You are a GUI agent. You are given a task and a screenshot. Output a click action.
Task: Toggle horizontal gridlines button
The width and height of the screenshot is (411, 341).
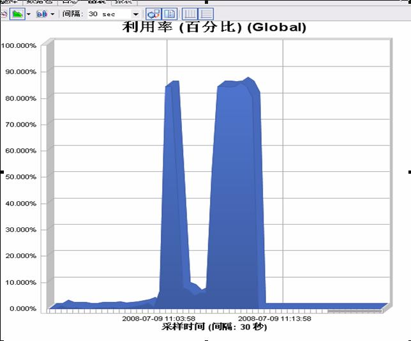click(206, 14)
